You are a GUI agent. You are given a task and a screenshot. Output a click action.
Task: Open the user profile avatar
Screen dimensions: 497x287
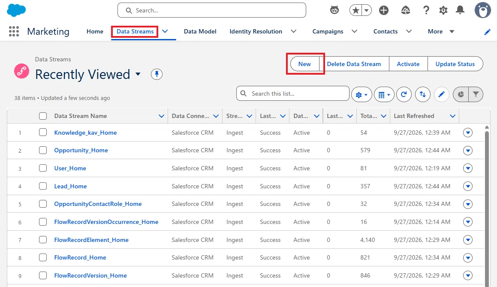(483, 10)
